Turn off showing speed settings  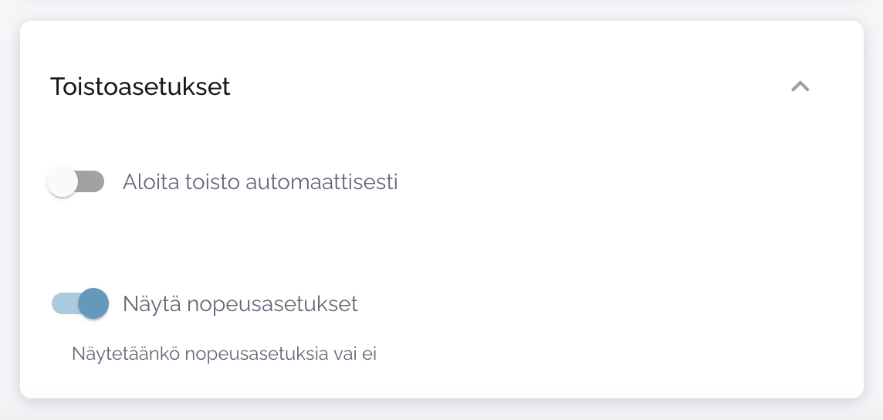tap(80, 303)
